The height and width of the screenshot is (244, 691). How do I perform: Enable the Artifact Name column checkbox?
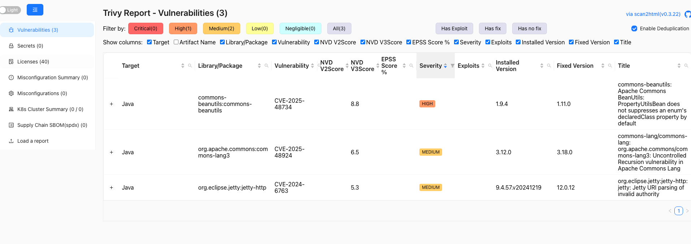pyautogui.click(x=176, y=42)
